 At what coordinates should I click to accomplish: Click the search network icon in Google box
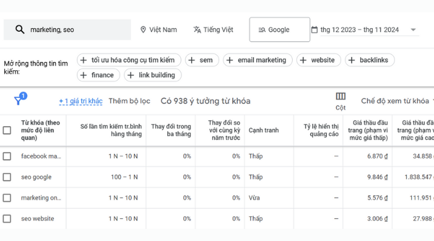262,29
